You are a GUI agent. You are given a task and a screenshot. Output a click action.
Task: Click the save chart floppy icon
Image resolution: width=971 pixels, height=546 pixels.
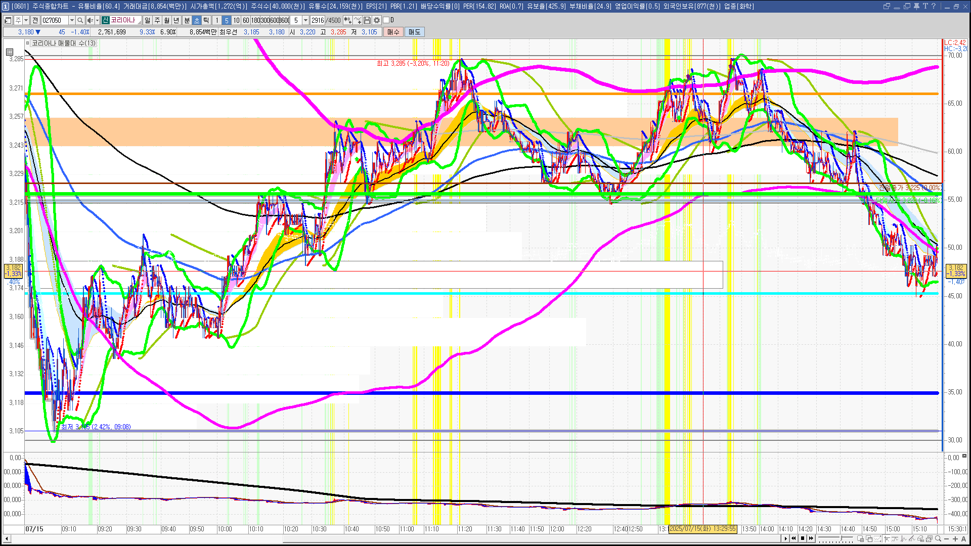pyautogui.click(x=367, y=20)
